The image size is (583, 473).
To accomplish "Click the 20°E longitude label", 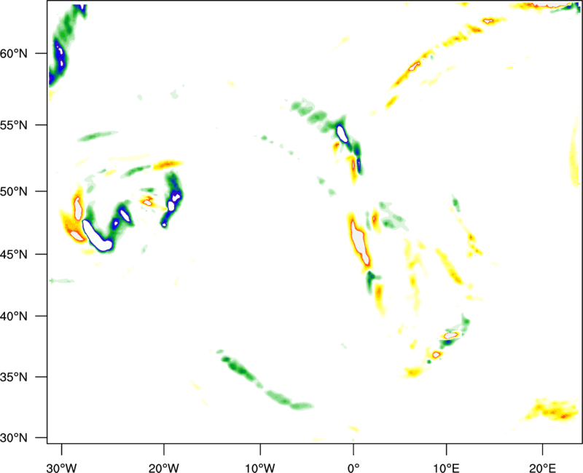I will (x=542, y=468).
